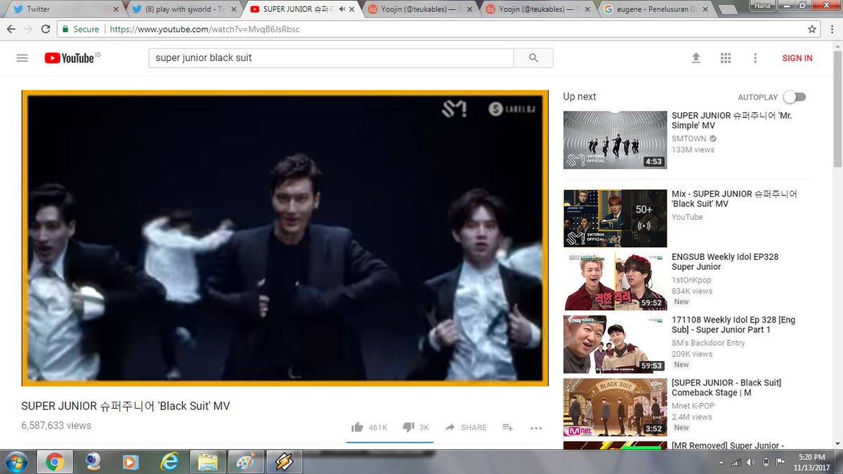Close the first Twitter tab
This screenshot has height=474, width=843.
pos(117,9)
